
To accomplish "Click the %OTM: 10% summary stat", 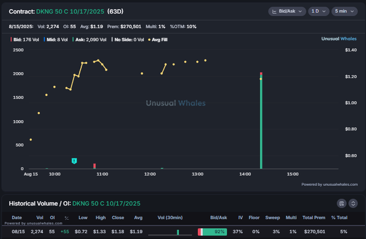I will click(x=183, y=26).
